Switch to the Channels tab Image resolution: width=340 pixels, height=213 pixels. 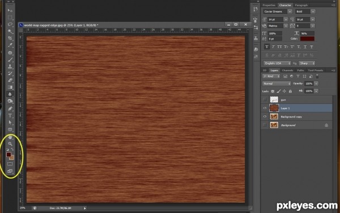(x=287, y=70)
